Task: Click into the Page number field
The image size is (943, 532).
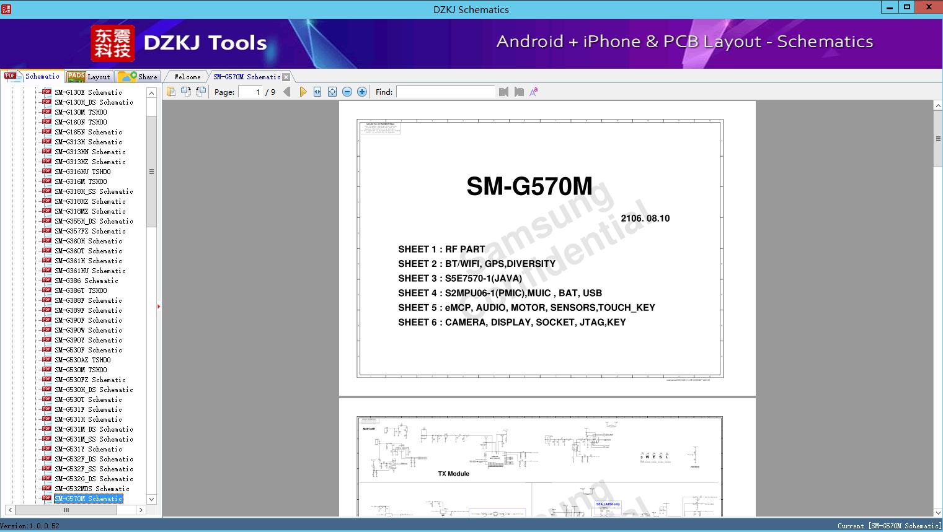Action: click(250, 92)
